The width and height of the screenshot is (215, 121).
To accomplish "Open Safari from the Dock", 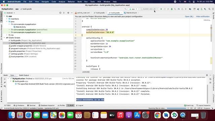I will click(x=28, y=115).
